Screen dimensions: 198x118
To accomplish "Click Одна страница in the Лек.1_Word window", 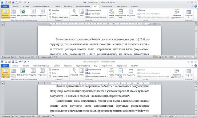I will click(93, 10).
